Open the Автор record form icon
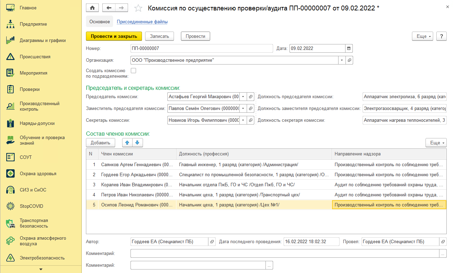The height and width of the screenshot is (273, 453). (x=212, y=241)
